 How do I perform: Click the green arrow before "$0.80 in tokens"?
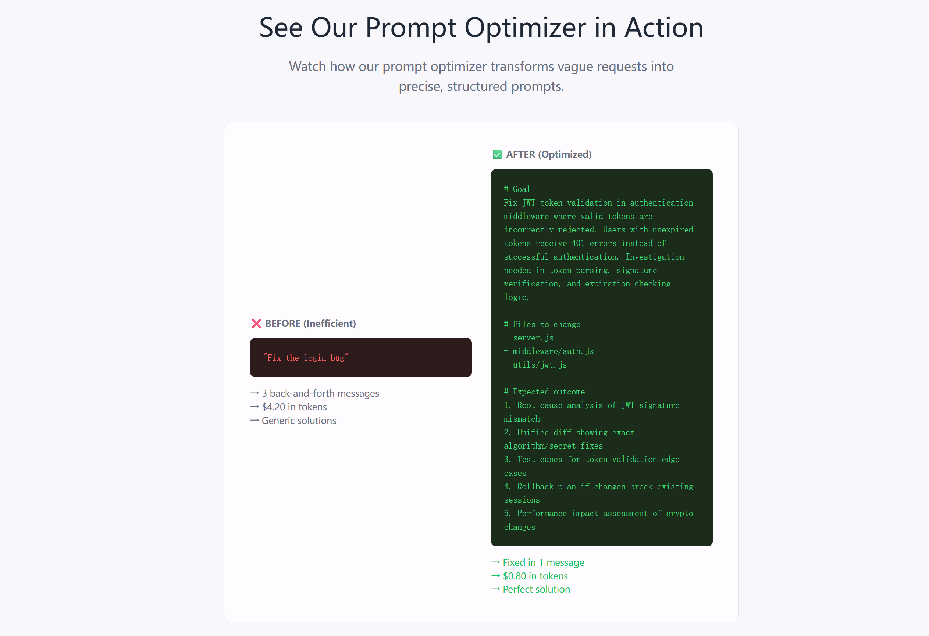(496, 576)
